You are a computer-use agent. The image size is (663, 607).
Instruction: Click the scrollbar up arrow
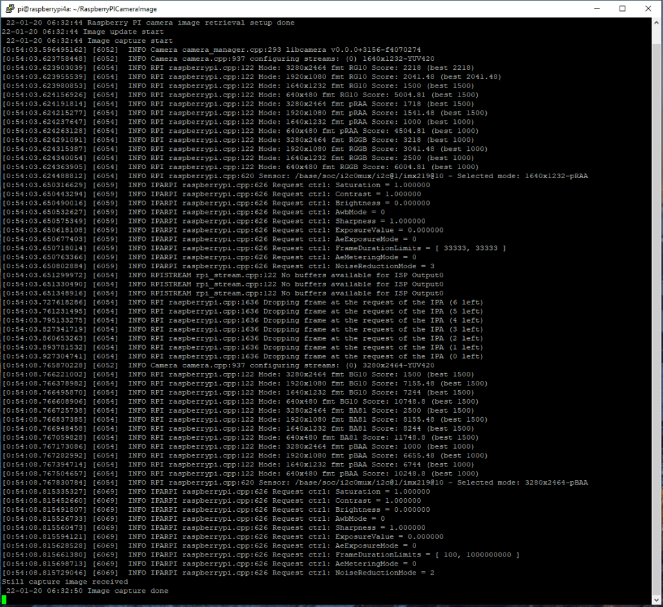tap(656, 23)
